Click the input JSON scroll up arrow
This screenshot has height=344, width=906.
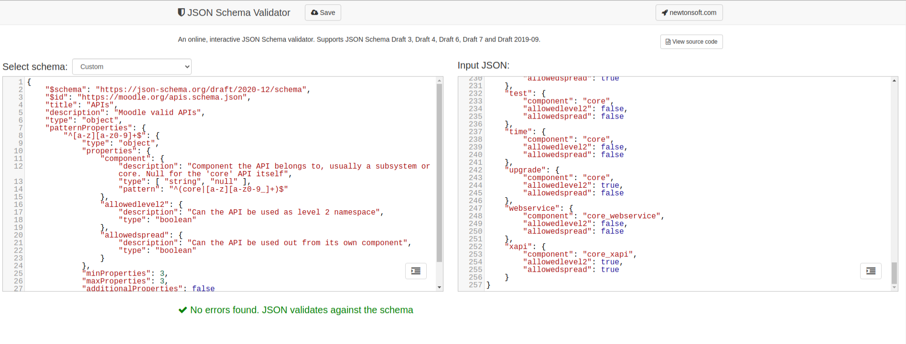pyautogui.click(x=894, y=81)
